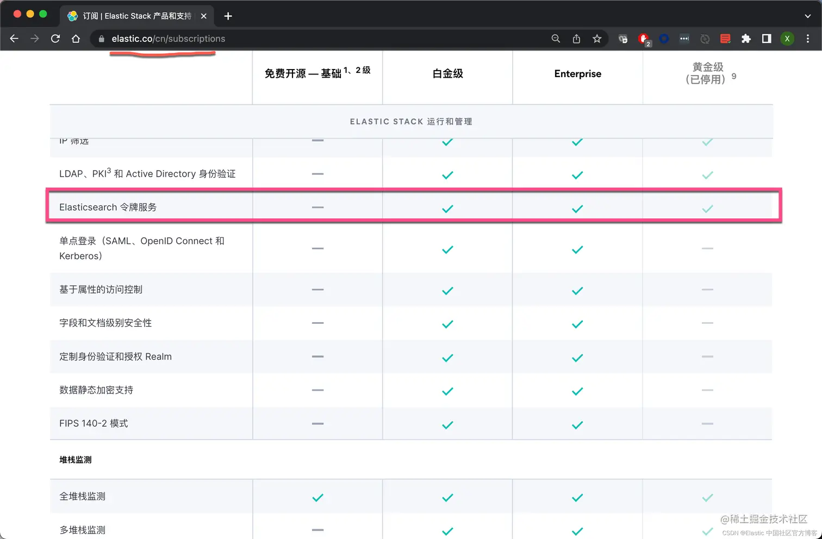822x539 pixels.
Task: Share this page via share icon
Action: pyautogui.click(x=576, y=39)
